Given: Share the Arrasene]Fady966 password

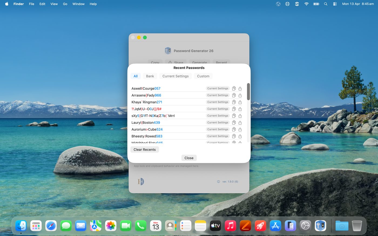Looking at the screenshot, I should pos(240,95).
